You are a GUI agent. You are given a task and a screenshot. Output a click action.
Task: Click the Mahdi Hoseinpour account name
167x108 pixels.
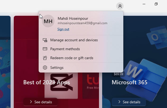(73, 18)
